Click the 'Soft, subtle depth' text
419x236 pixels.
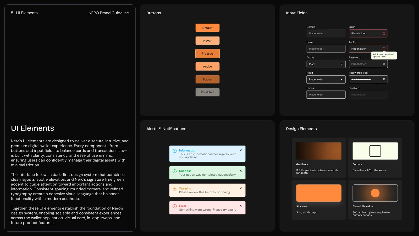click(x=307, y=212)
